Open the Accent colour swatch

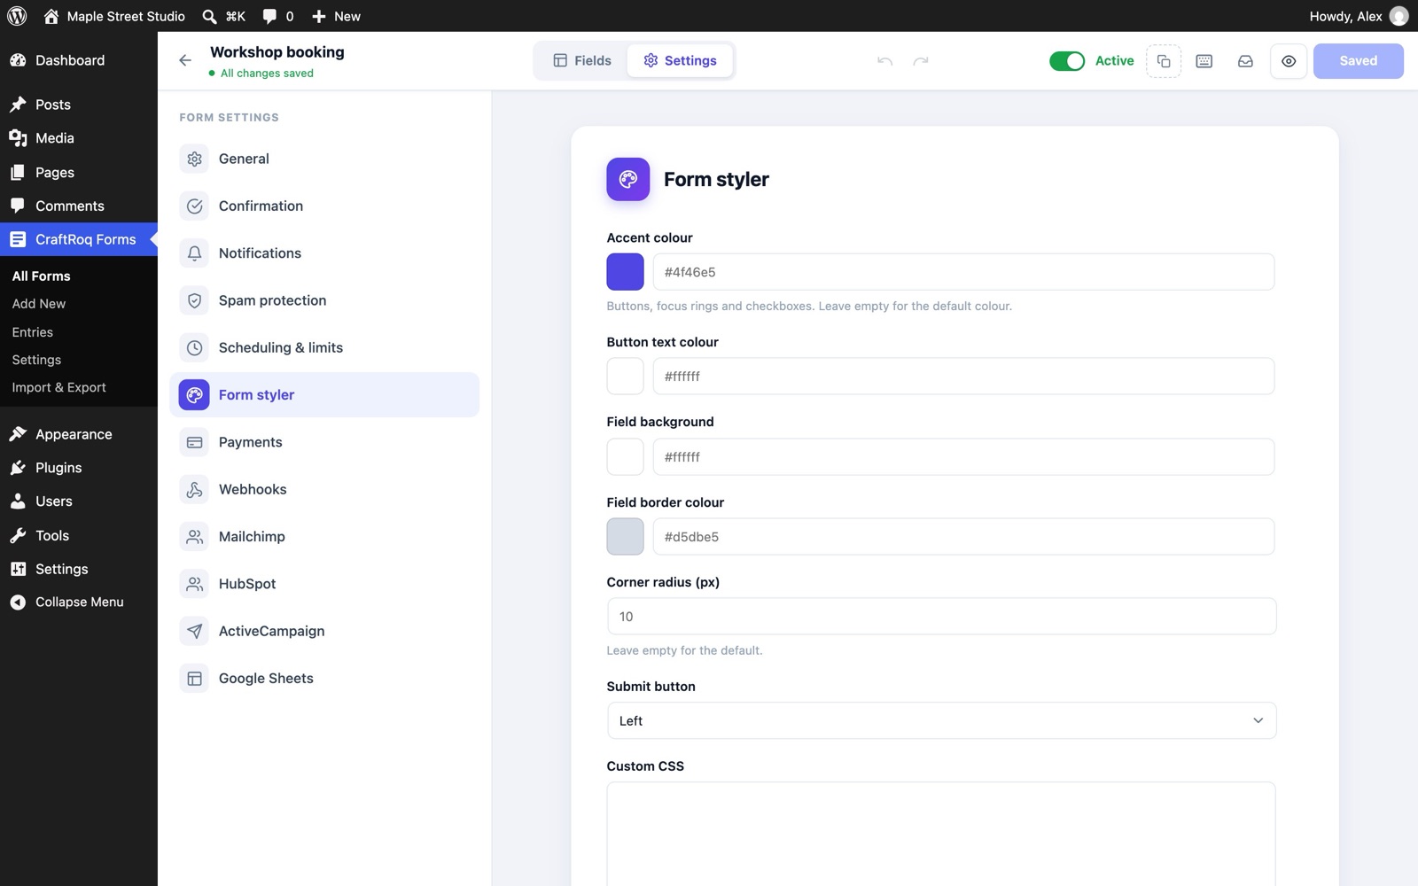coord(625,272)
